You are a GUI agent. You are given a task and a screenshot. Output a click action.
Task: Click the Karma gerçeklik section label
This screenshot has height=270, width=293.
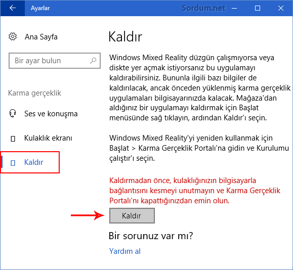click(x=34, y=93)
